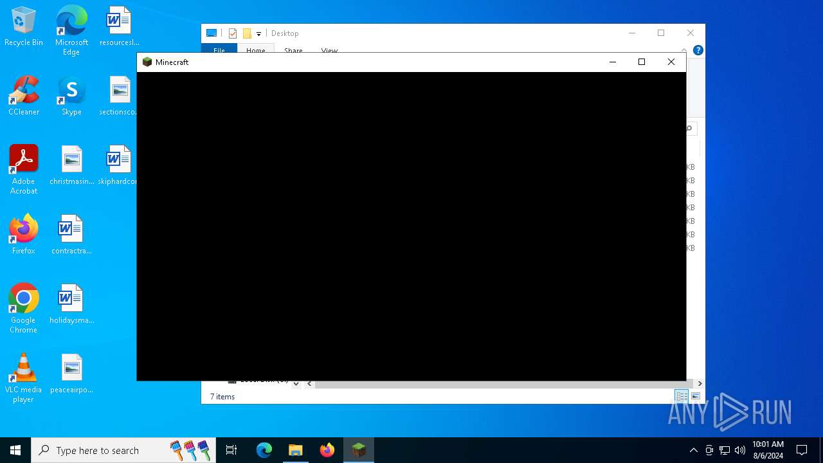Viewport: 823px width, 463px height.
Task: Open the volume control in system tray
Action: pos(740,450)
